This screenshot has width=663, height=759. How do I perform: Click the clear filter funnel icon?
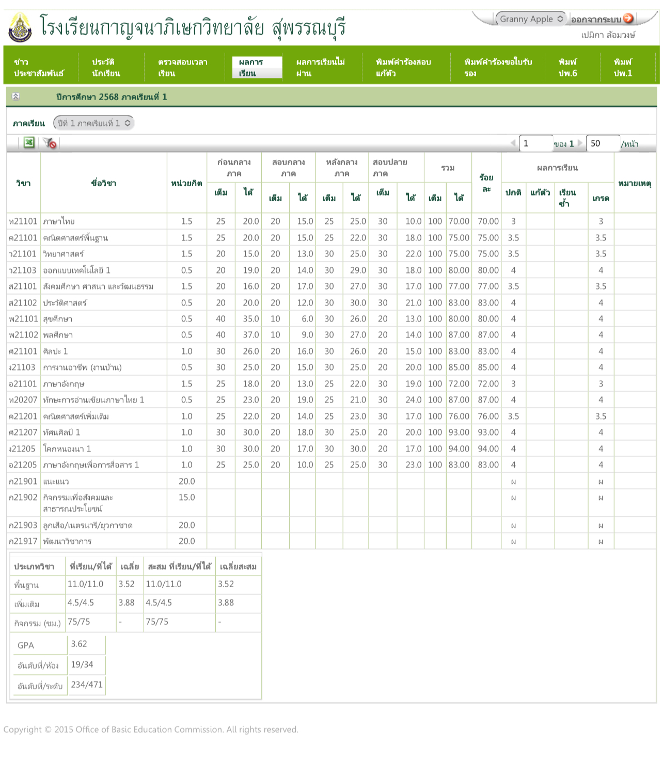50,143
